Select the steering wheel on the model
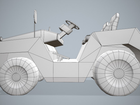The width and height of the screenshot is (140, 105). pos(72,24)
